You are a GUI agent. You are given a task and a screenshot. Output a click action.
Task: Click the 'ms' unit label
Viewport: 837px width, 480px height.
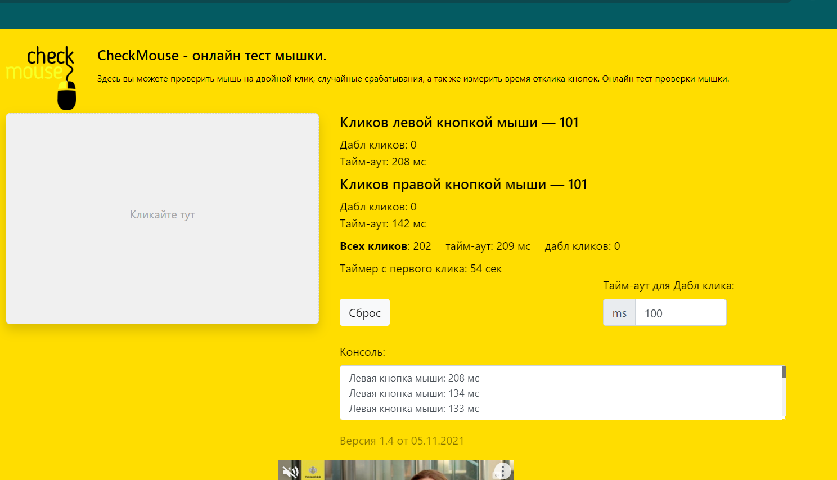click(x=619, y=313)
